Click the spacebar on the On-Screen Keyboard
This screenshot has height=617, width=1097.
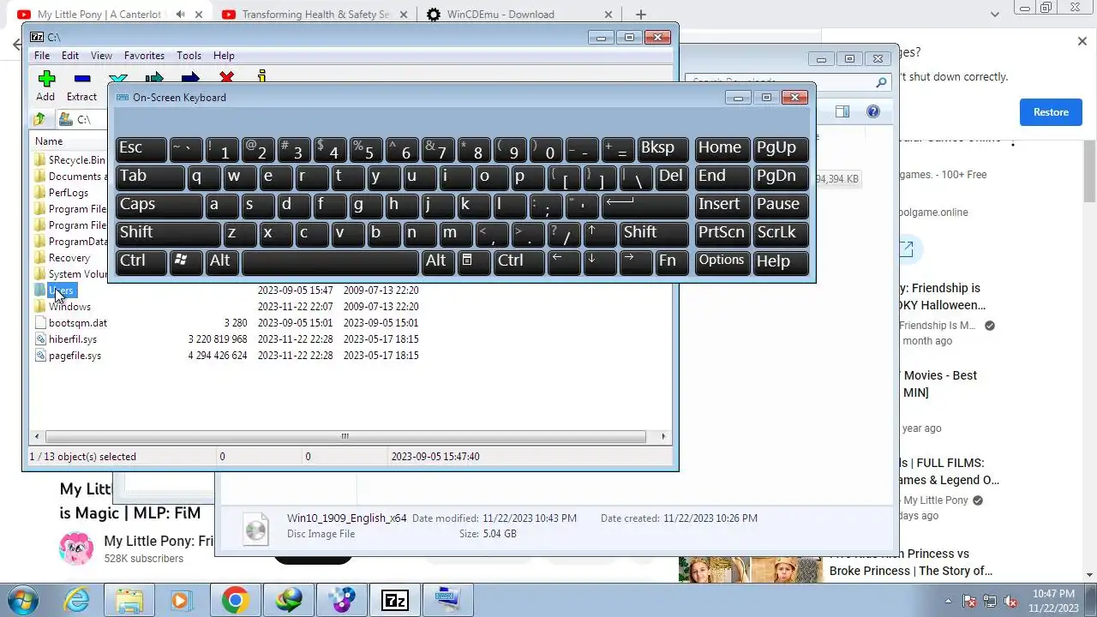330,262
